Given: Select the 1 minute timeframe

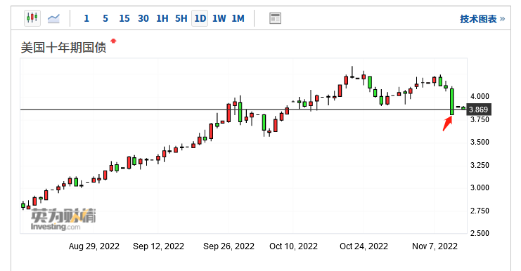Looking at the screenshot, I should point(86,18).
